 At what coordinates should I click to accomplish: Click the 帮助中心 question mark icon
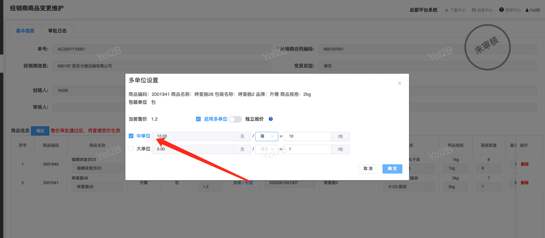[502, 10]
